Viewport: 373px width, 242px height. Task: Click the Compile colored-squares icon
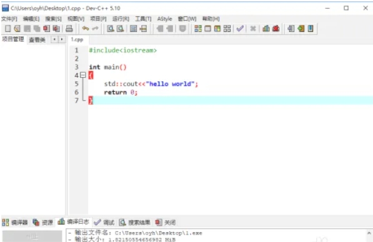tap(198, 29)
